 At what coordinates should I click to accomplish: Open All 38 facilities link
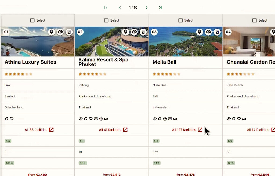click(x=39, y=130)
